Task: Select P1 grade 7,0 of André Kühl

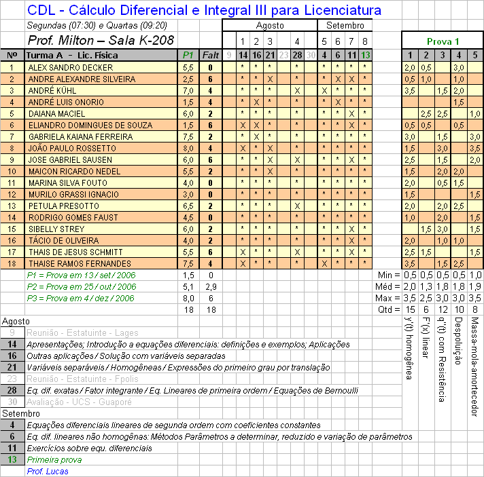Action: [188, 91]
